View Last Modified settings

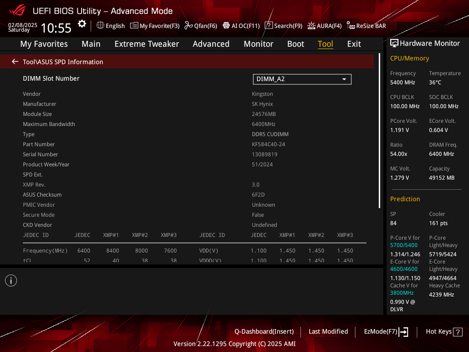pyautogui.click(x=328, y=331)
